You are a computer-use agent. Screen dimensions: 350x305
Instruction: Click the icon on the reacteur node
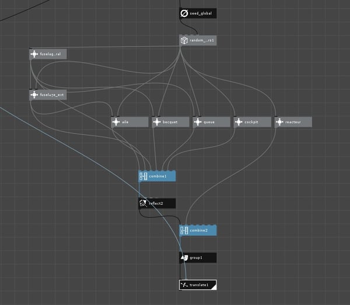coord(279,122)
